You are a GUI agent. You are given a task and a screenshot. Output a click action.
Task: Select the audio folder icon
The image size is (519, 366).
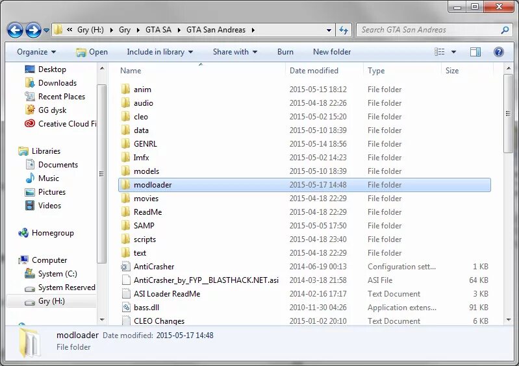tap(125, 103)
